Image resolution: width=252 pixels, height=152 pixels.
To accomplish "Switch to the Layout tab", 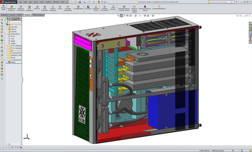I will (x=12, y=15).
